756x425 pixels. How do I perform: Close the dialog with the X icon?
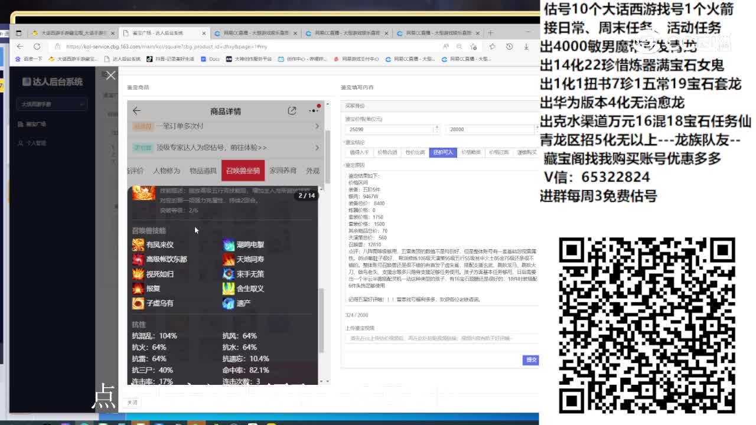click(x=110, y=75)
